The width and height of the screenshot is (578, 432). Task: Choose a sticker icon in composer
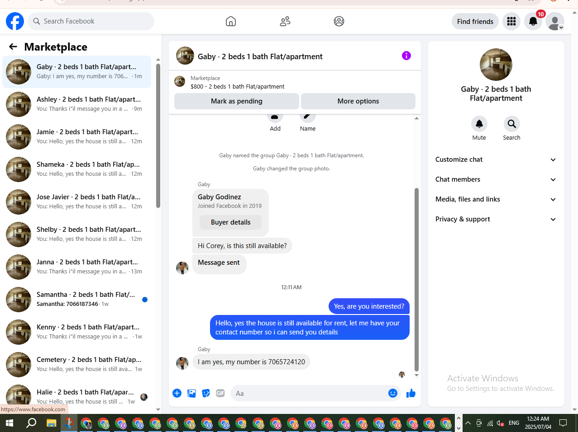tap(206, 393)
